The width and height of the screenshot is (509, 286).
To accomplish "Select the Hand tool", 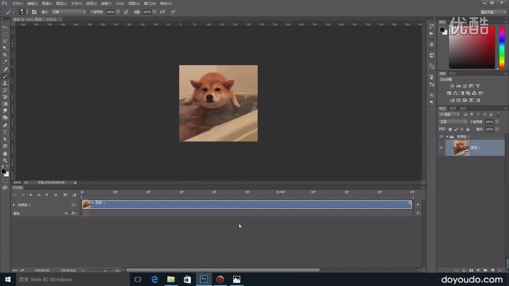I will pos(5,153).
